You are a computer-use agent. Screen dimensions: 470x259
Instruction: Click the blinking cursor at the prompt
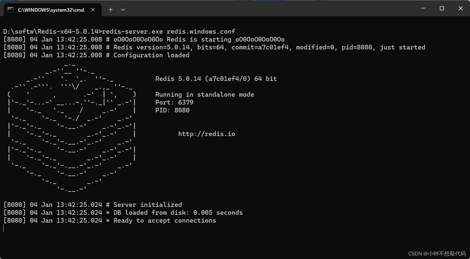pos(4,228)
